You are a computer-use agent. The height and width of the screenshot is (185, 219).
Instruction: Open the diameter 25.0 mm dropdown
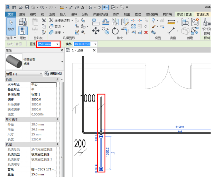coord(57,44)
